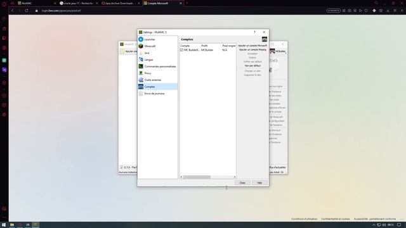Click the Close button in Settings
The height and width of the screenshot is (228, 406).
click(x=242, y=183)
